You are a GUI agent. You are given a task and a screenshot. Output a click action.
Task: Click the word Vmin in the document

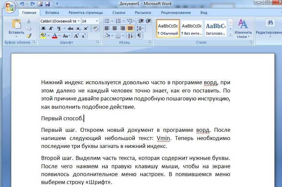click(x=163, y=138)
